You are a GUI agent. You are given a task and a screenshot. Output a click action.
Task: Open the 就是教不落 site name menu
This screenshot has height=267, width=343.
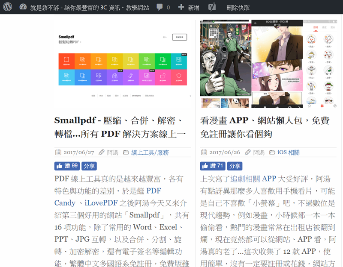(90, 8)
